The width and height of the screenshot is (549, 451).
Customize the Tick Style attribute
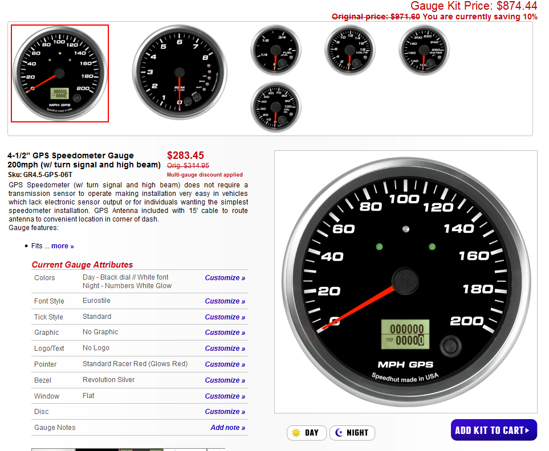click(225, 317)
